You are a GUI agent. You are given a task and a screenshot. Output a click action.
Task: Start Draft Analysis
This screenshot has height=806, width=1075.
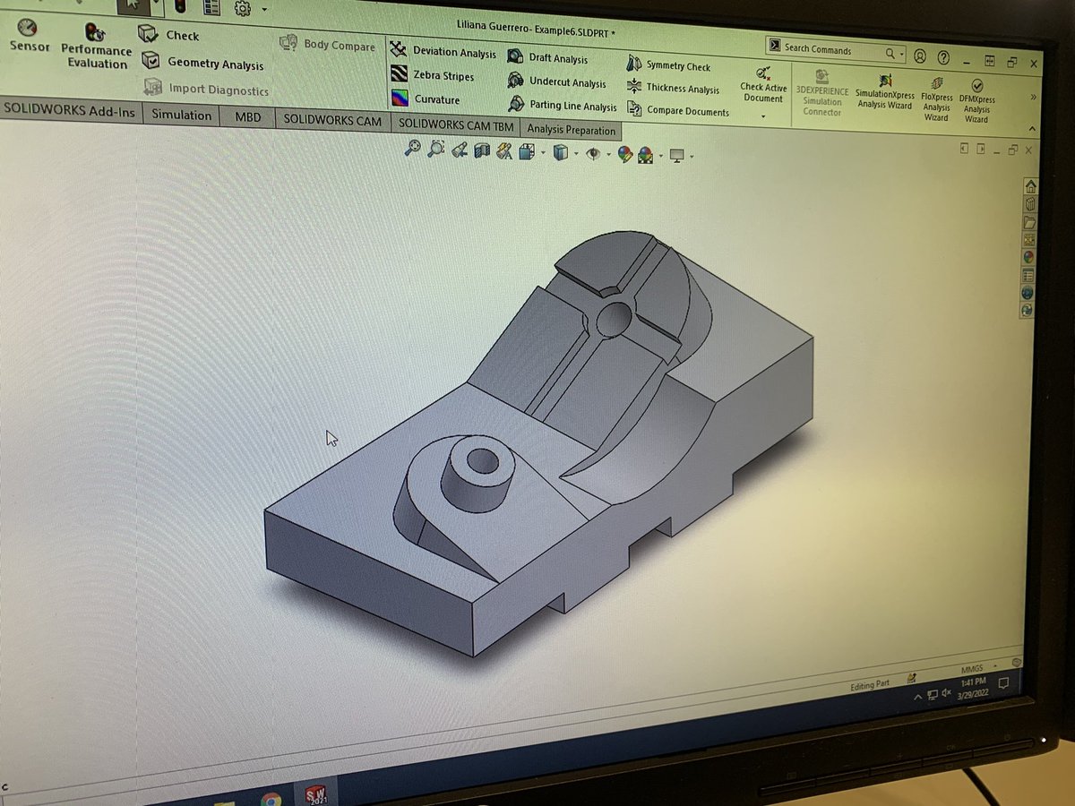pyautogui.click(x=547, y=56)
